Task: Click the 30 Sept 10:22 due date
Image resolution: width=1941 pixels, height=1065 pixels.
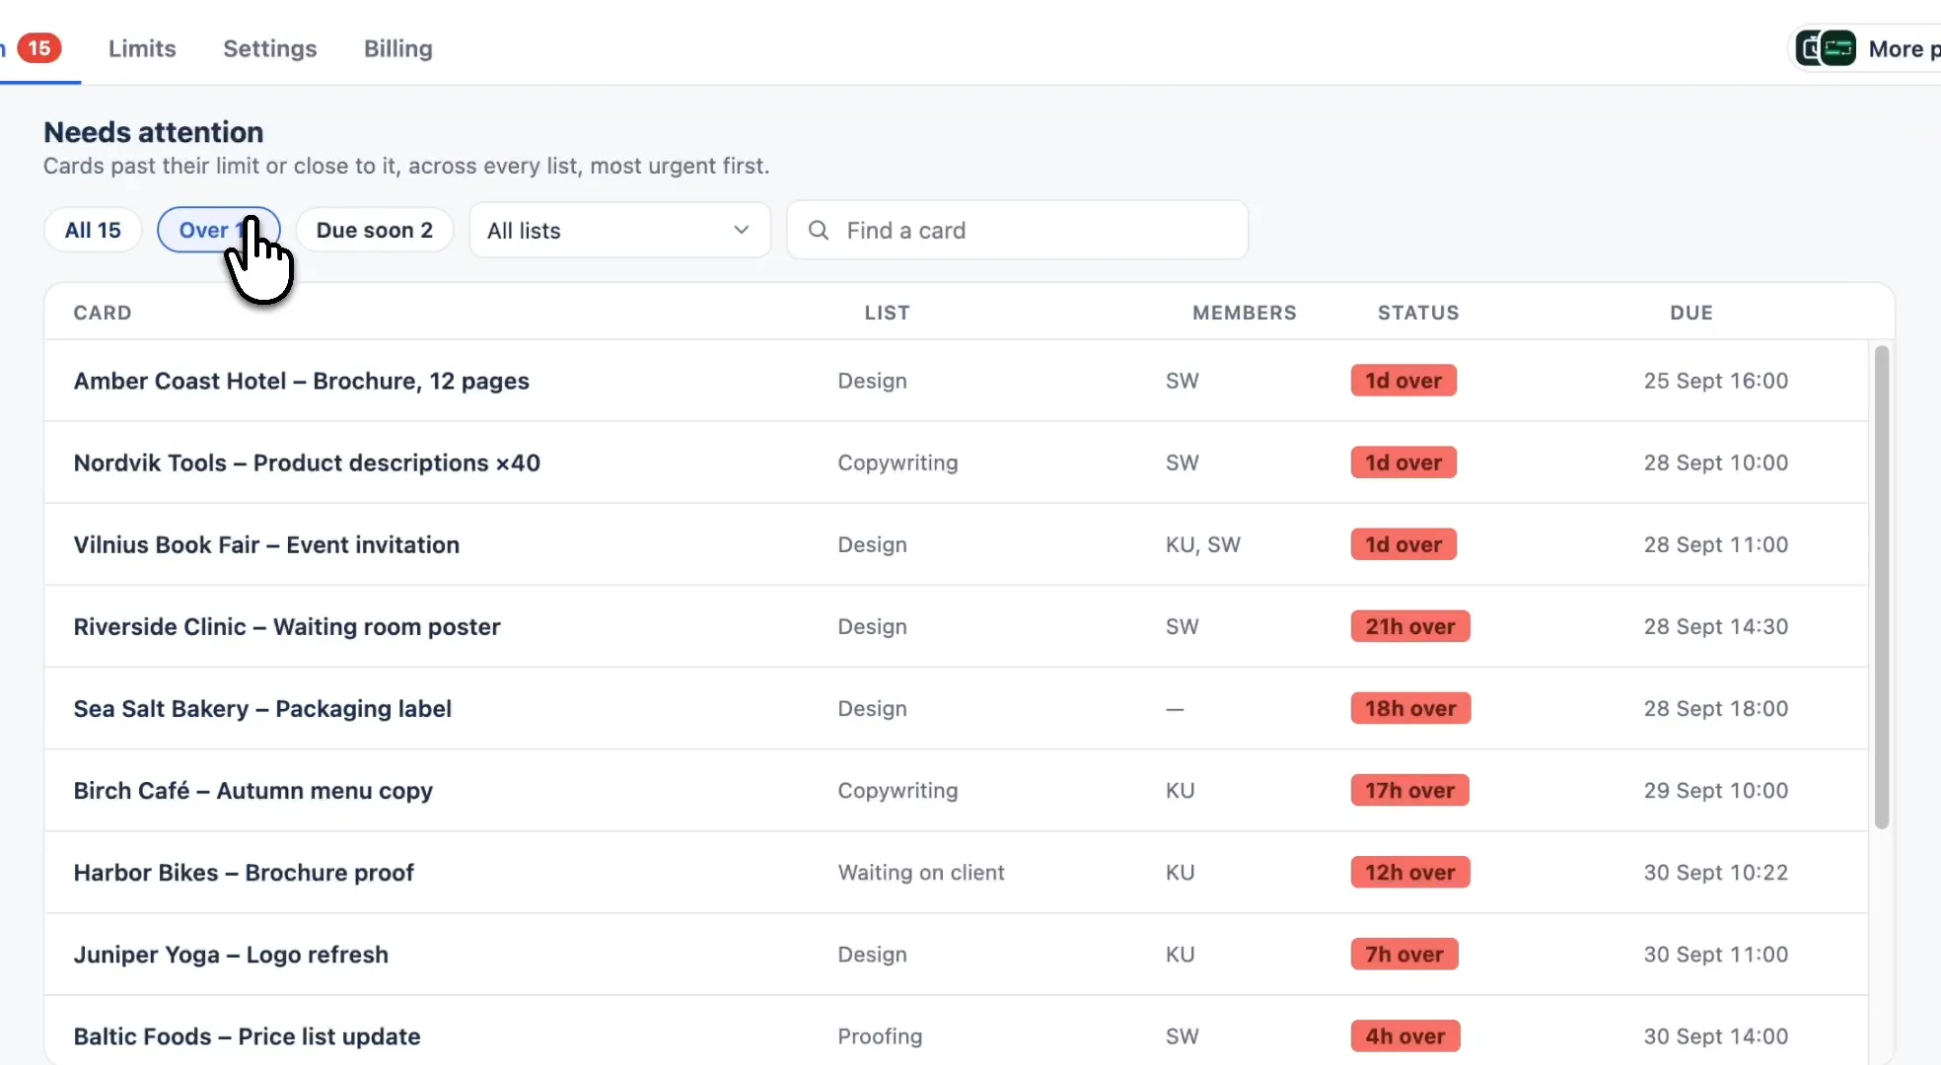Action: click(1715, 872)
